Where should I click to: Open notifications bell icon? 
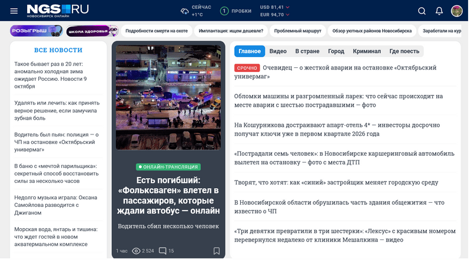pos(439,11)
